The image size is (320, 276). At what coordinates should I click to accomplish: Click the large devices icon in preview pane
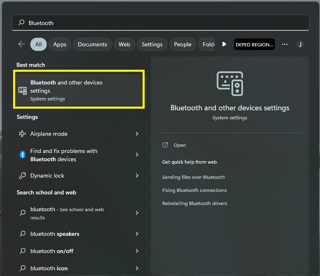click(x=230, y=83)
